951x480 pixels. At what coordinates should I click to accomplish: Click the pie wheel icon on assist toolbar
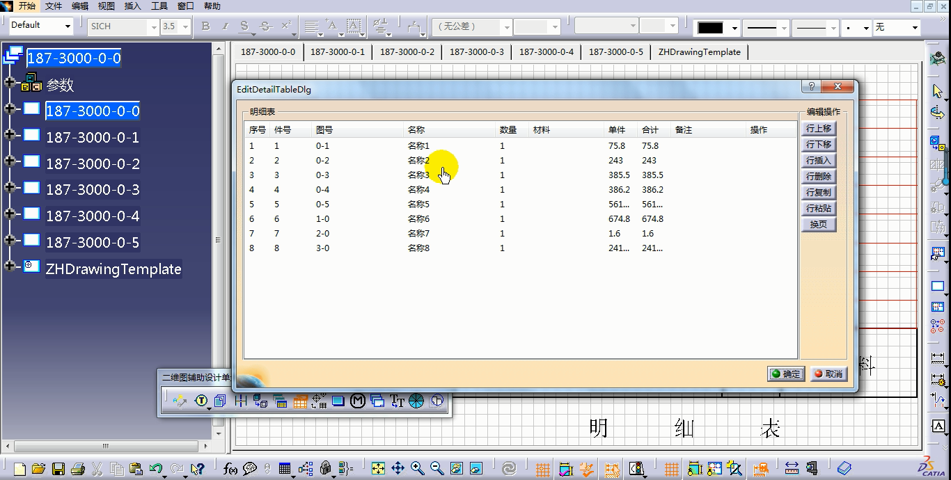pyautogui.click(x=416, y=401)
